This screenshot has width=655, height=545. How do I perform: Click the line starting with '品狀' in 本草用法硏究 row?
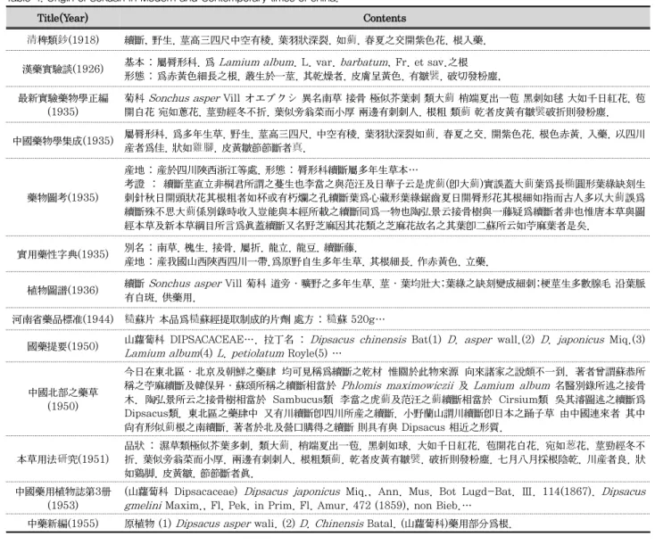click(385, 445)
